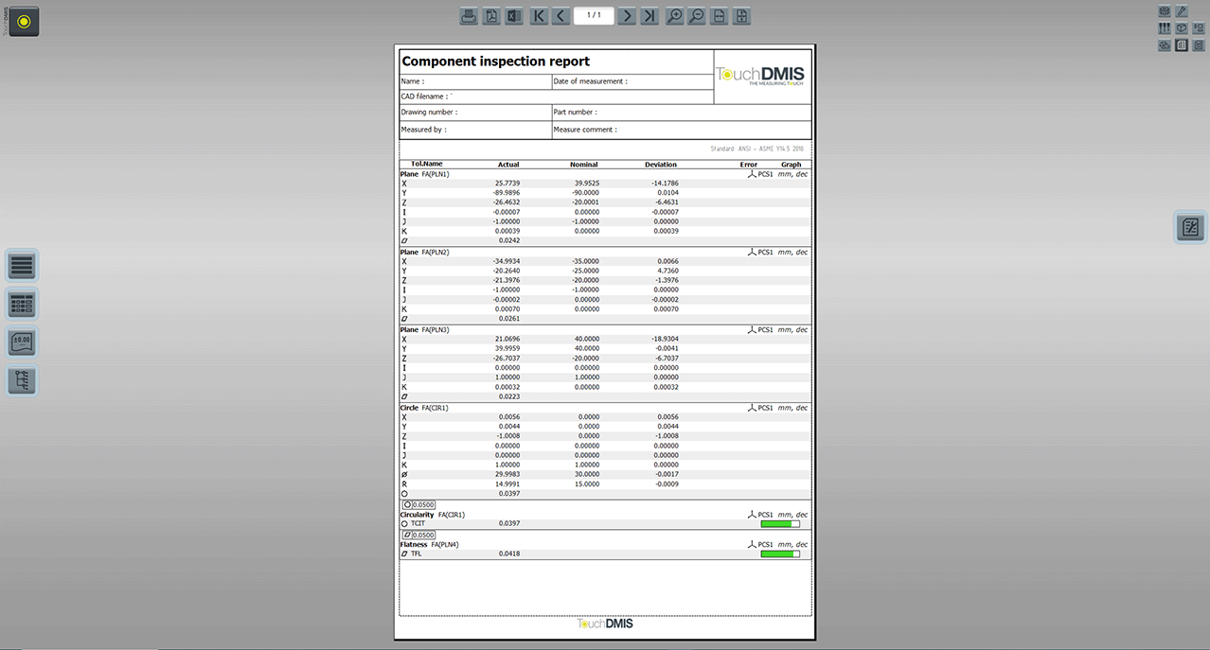Screen dimensions: 1210x650
Task: Open the feature tree view icon
Action: [x=23, y=380]
